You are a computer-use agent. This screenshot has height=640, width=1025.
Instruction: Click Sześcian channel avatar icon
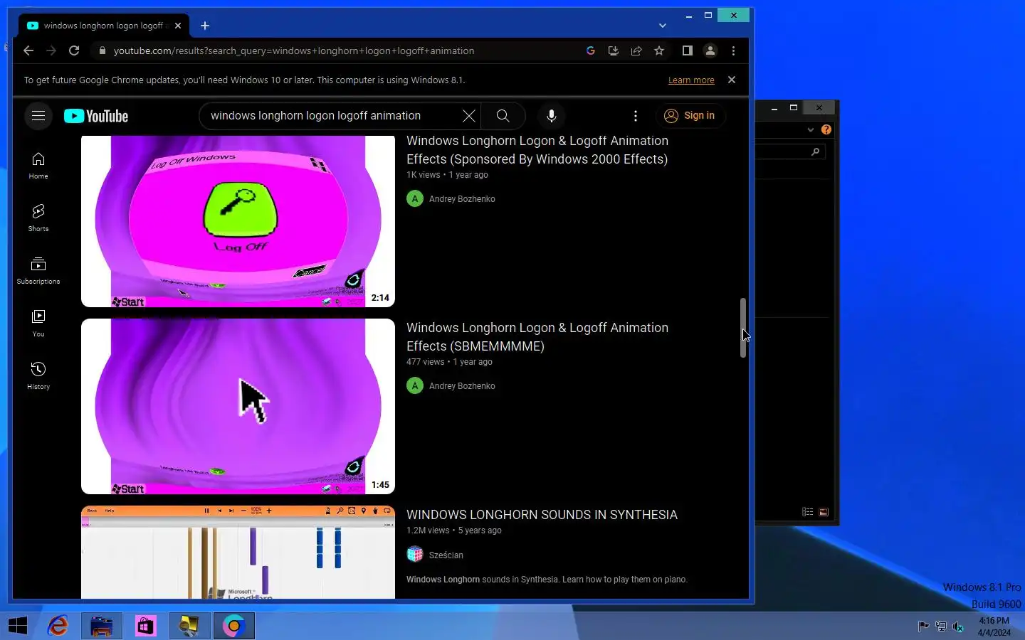(x=415, y=555)
